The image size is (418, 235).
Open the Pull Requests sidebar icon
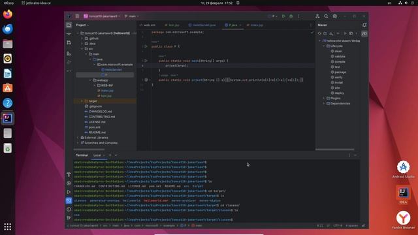coord(69,42)
